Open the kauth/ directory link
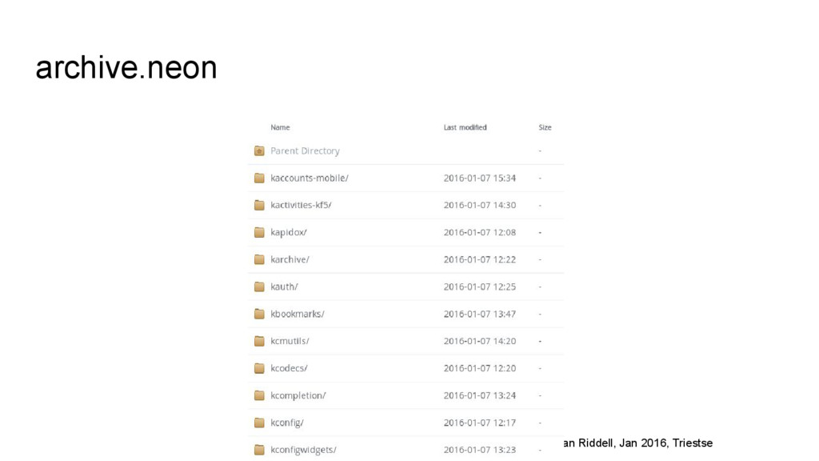 [284, 287]
